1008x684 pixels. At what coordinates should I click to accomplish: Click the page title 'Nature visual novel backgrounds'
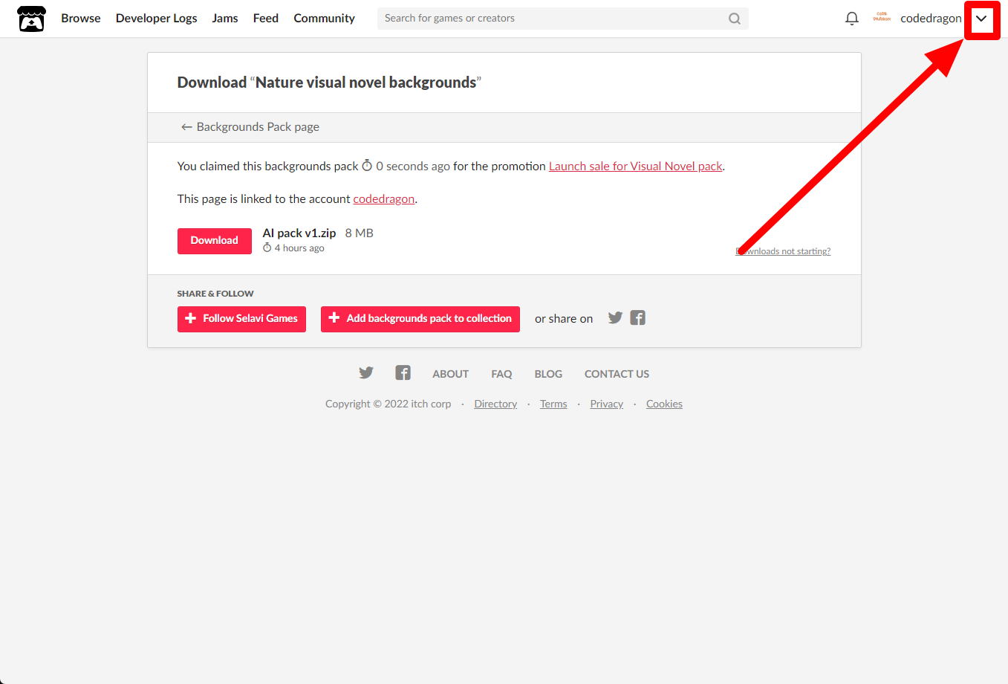(x=366, y=83)
